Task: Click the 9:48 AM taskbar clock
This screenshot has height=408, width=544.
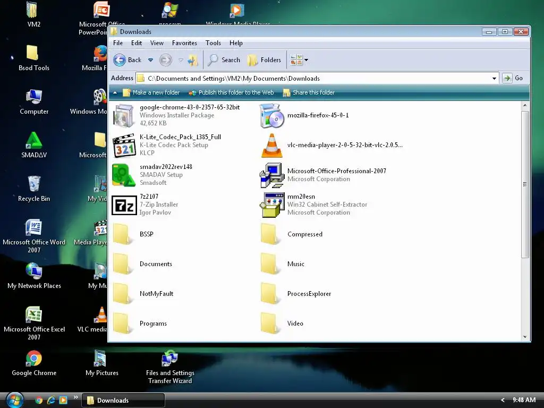Action: tap(524, 401)
